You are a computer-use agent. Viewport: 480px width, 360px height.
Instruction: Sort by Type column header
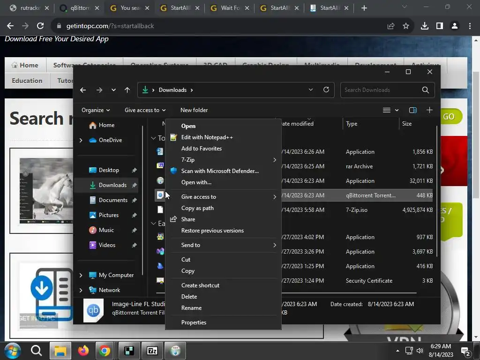pyautogui.click(x=352, y=124)
